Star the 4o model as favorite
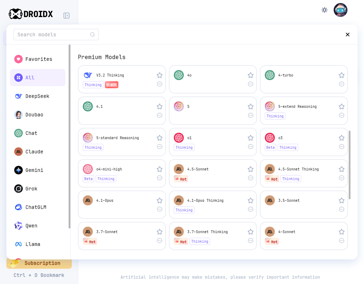This screenshot has height=284, width=364. 251,75
